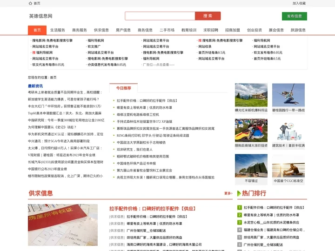The height and width of the screenshot is (251, 335).
Task: Open the 房产信息 navigation menu item
Action: [123, 30]
